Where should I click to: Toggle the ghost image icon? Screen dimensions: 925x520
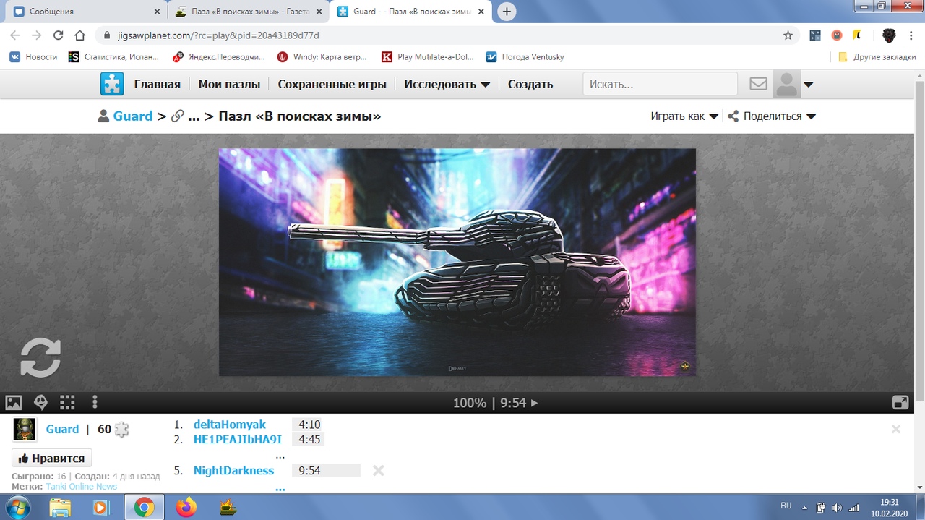(40, 402)
